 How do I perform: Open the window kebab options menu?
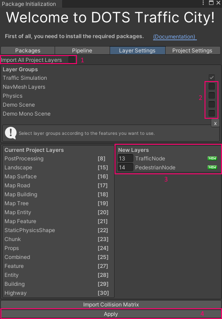point(203,3)
